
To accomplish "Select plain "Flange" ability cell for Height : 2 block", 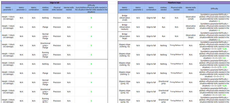I will point(45,73).
